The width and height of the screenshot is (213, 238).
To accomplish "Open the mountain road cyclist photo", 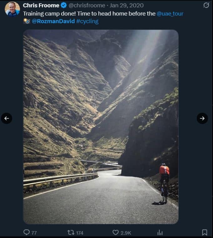I will point(101,127).
